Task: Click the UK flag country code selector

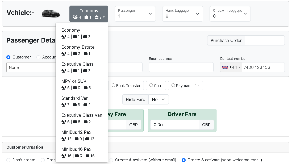Action: 231,67
